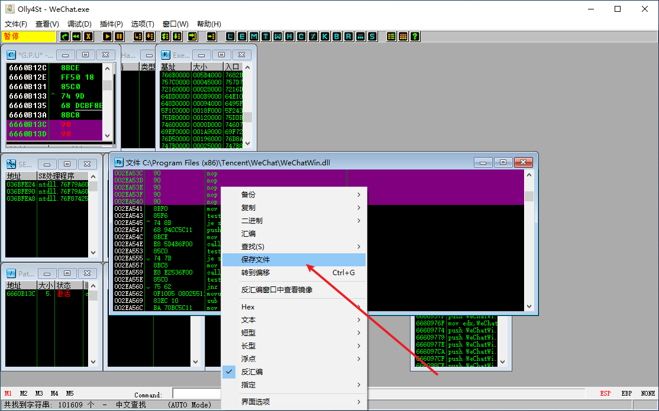Click the SE处理程序 column header
659x411 pixels.
(63, 176)
